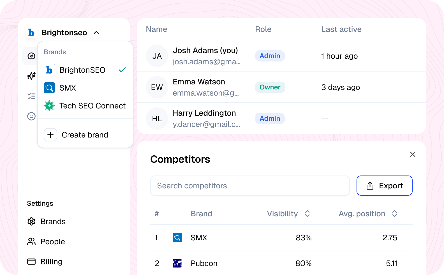Screen dimensions: 444x275
Task: Switch the selected brand to SMX
Action: [x=67, y=88]
